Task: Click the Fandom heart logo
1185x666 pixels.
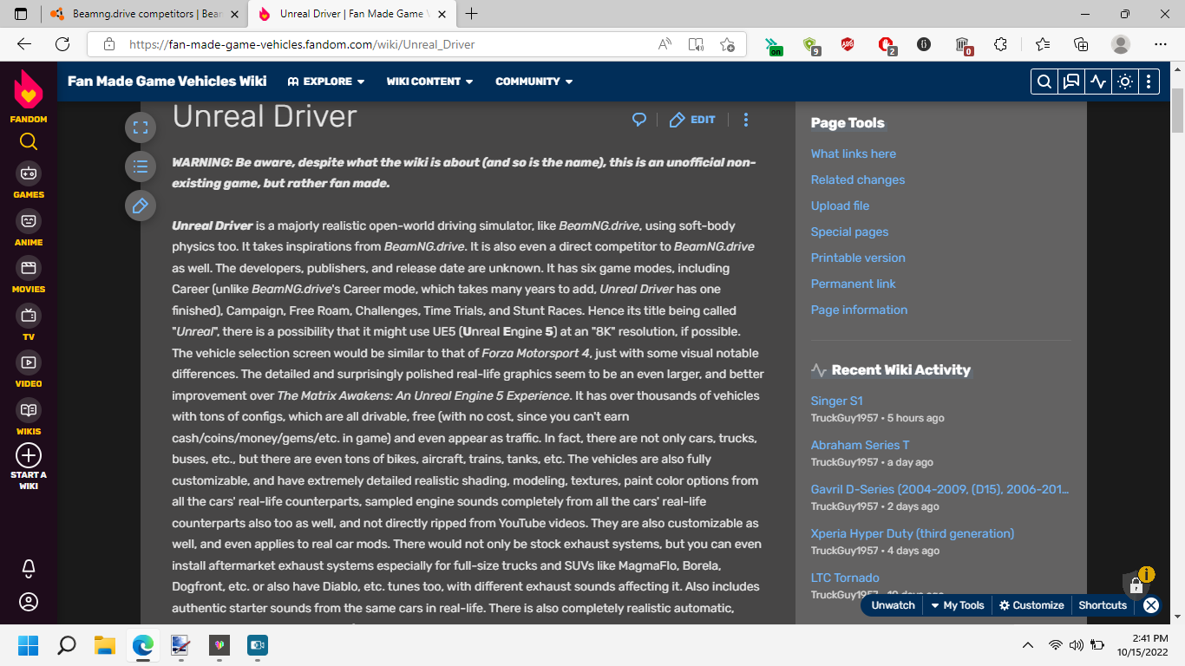Action: [x=29, y=90]
